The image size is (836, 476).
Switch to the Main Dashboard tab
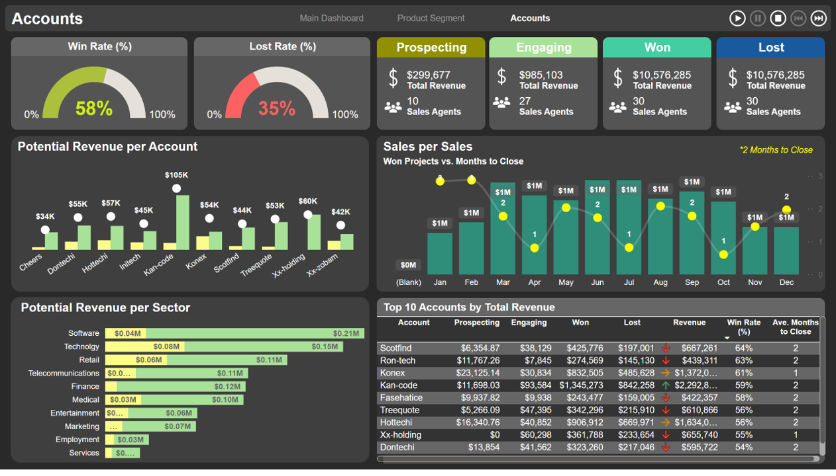(x=331, y=18)
